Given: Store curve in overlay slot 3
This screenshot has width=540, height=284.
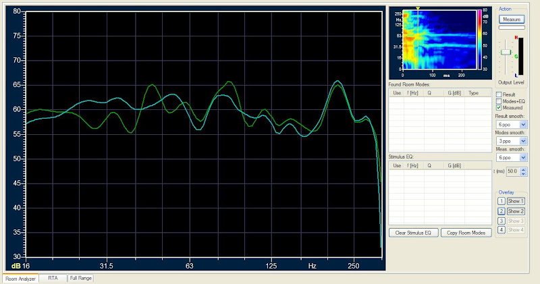Looking at the screenshot, I should point(502,221).
